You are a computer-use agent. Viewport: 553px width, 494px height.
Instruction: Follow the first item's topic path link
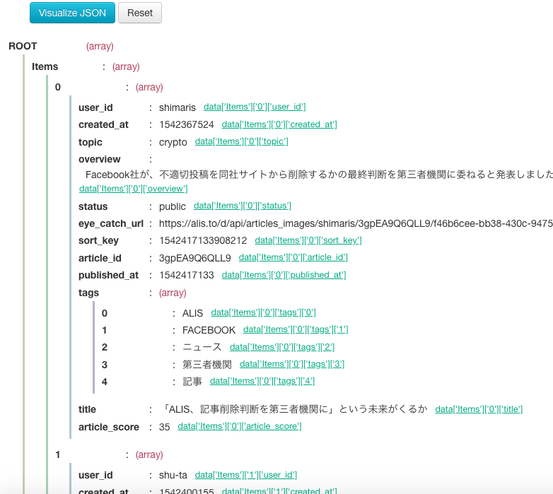(x=241, y=142)
